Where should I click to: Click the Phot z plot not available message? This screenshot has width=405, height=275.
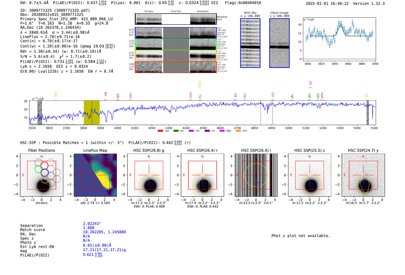301,236
